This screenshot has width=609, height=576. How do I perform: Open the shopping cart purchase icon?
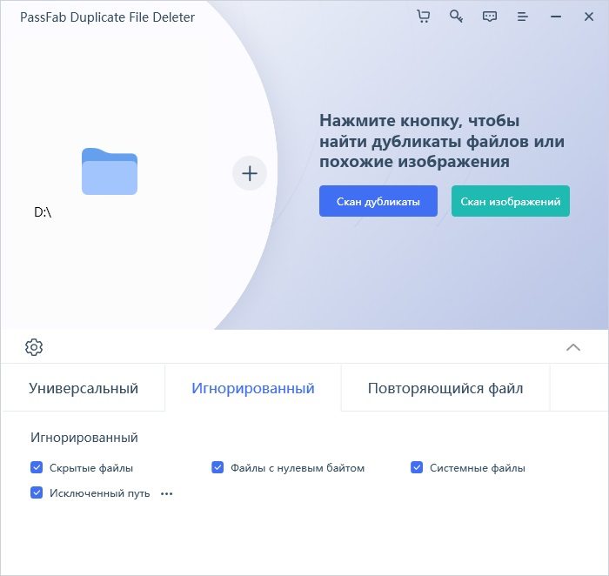coord(423,17)
